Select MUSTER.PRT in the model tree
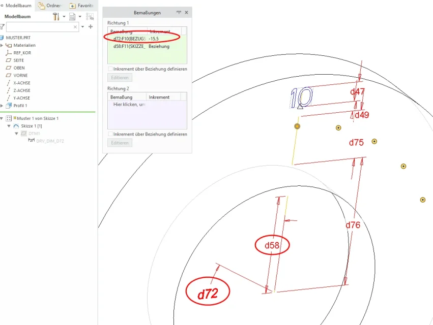The height and width of the screenshot is (325, 433). point(18,38)
